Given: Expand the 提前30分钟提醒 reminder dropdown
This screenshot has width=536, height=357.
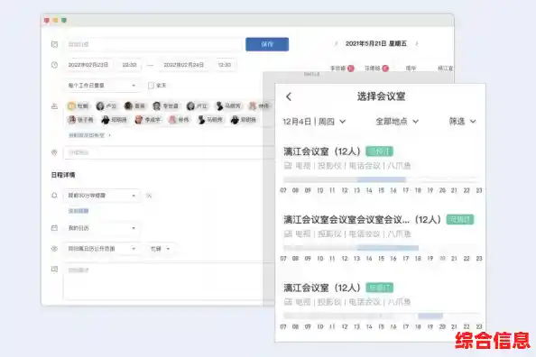Looking at the screenshot, I should tap(102, 196).
